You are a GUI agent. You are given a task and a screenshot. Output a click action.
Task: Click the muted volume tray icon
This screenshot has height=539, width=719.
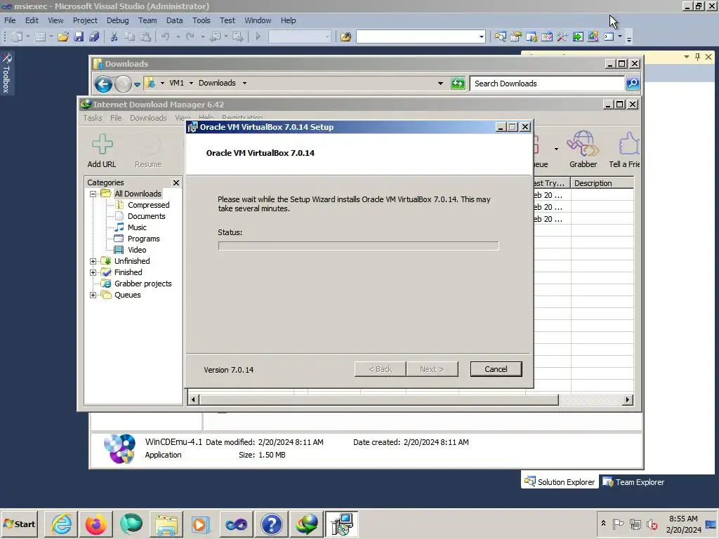click(x=651, y=524)
